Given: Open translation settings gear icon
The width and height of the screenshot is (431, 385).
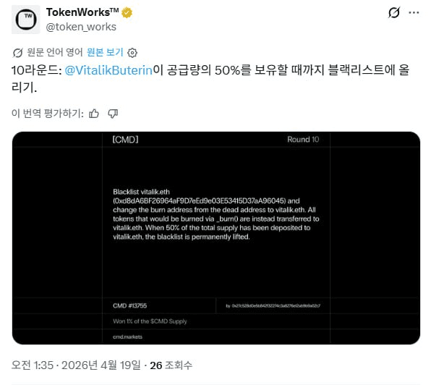Looking at the screenshot, I should [132, 53].
